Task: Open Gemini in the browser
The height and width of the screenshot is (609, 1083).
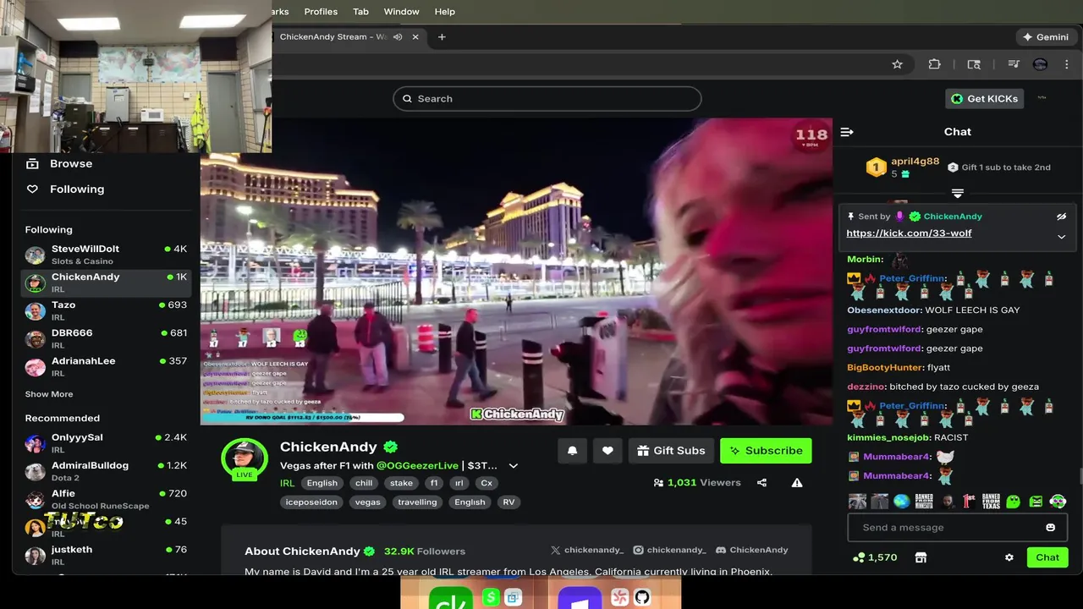Action: (x=1046, y=37)
